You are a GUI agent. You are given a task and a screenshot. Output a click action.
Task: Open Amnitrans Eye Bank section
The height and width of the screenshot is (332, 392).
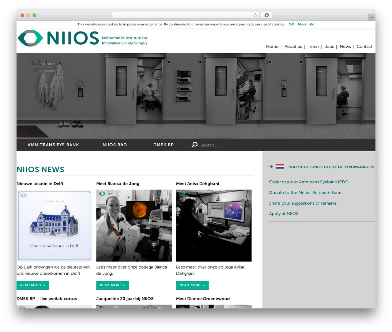53,145
